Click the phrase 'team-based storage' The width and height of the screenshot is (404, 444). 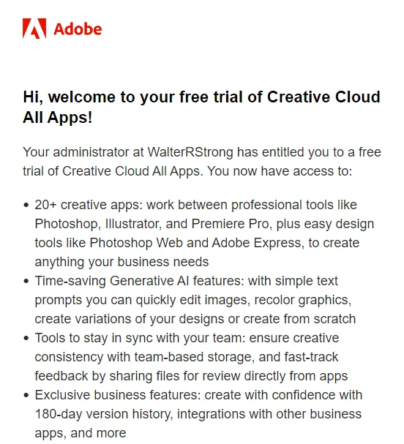(192, 357)
